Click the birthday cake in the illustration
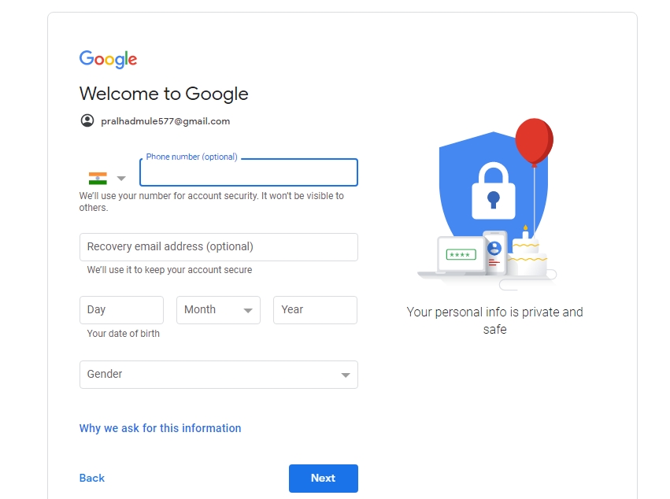Viewport: 670px width, 499px height. pos(527,256)
